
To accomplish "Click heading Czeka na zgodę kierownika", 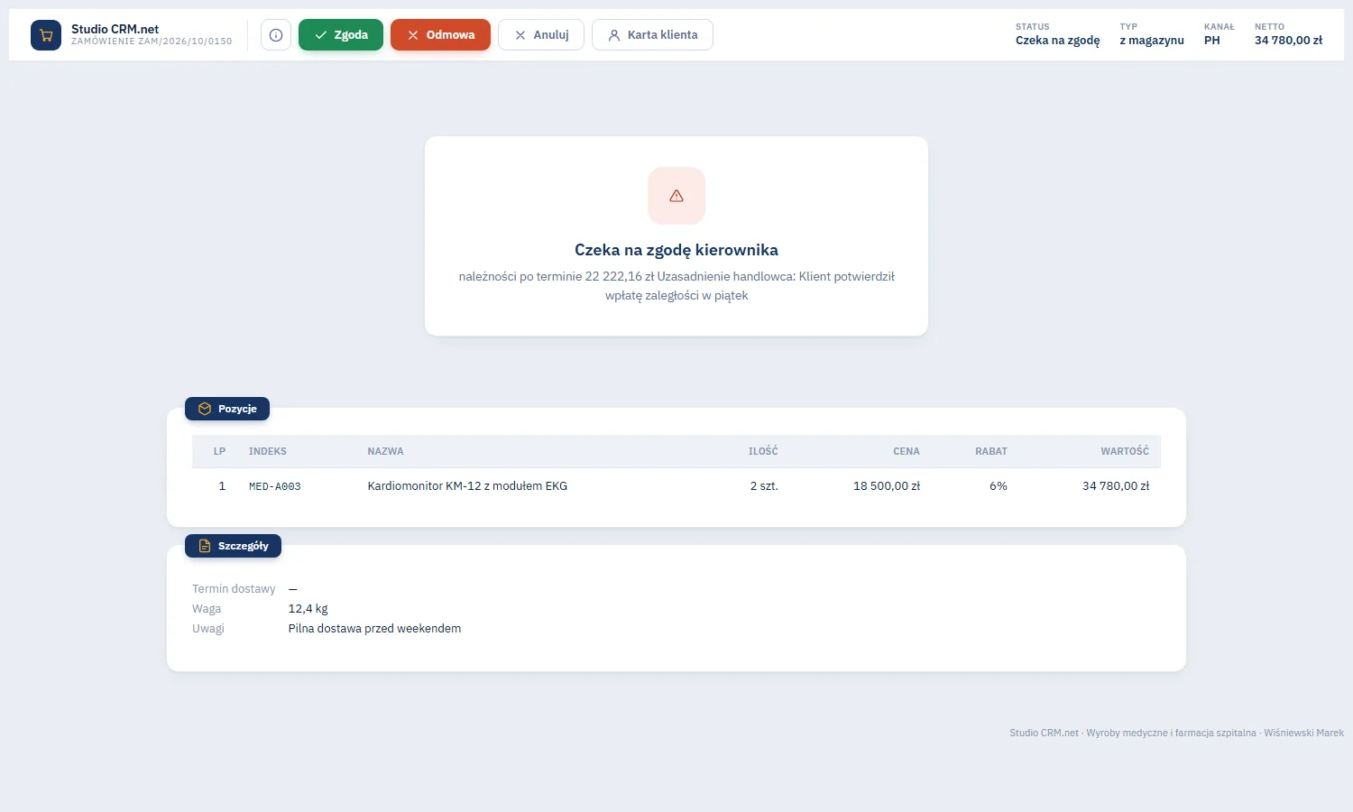I will pyautogui.click(x=676, y=250).
